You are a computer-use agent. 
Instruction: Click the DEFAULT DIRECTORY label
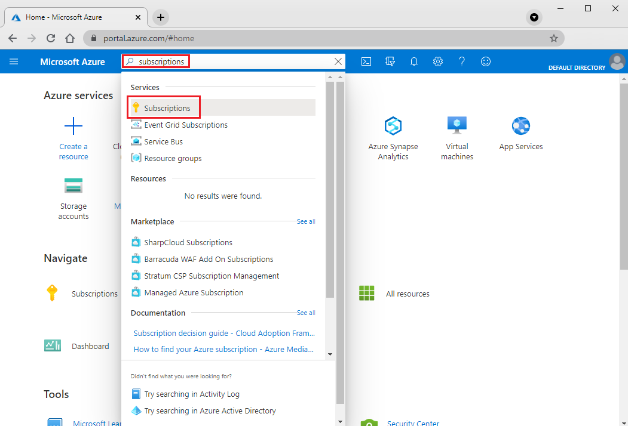577,68
